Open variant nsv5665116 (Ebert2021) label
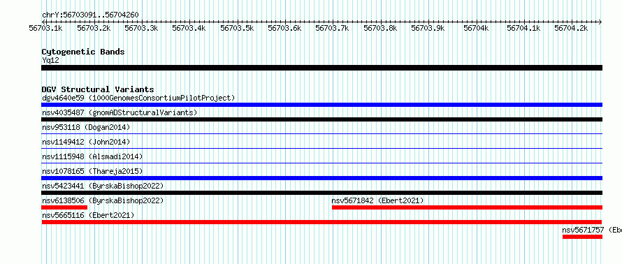 (88, 215)
